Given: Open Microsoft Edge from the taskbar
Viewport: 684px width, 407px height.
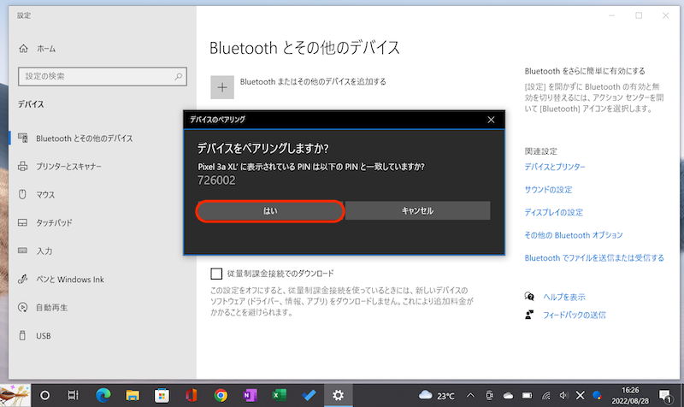Looking at the screenshot, I should 103,394.
